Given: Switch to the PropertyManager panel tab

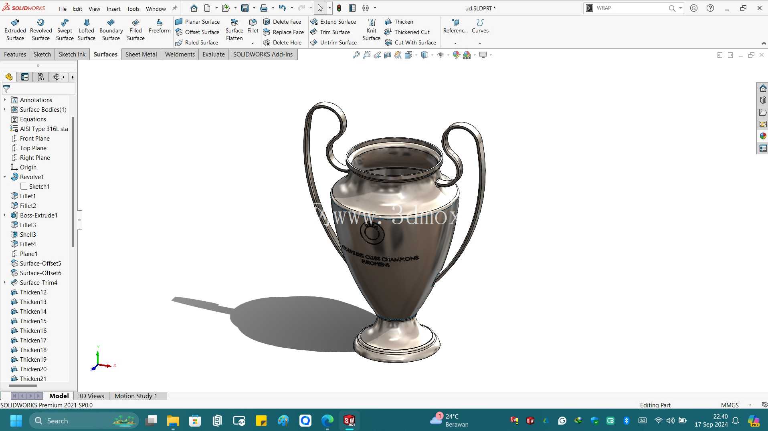Looking at the screenshot, I should pos(25,77).
